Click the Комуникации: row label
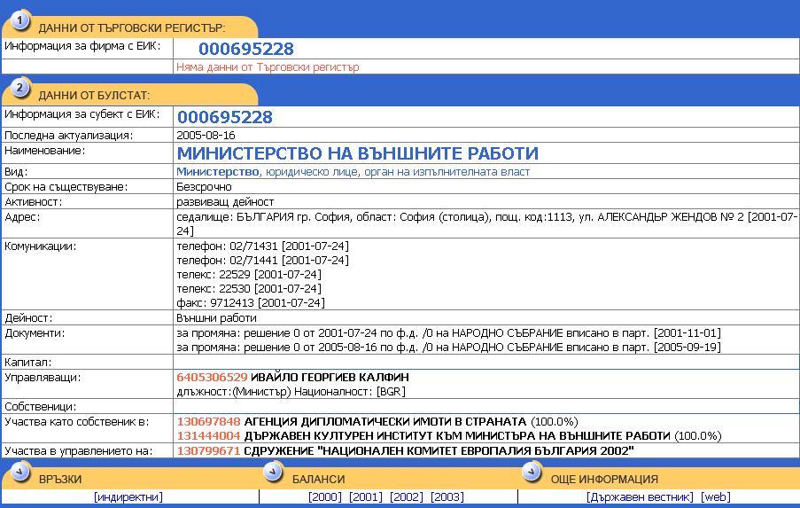 click(40, 246)
